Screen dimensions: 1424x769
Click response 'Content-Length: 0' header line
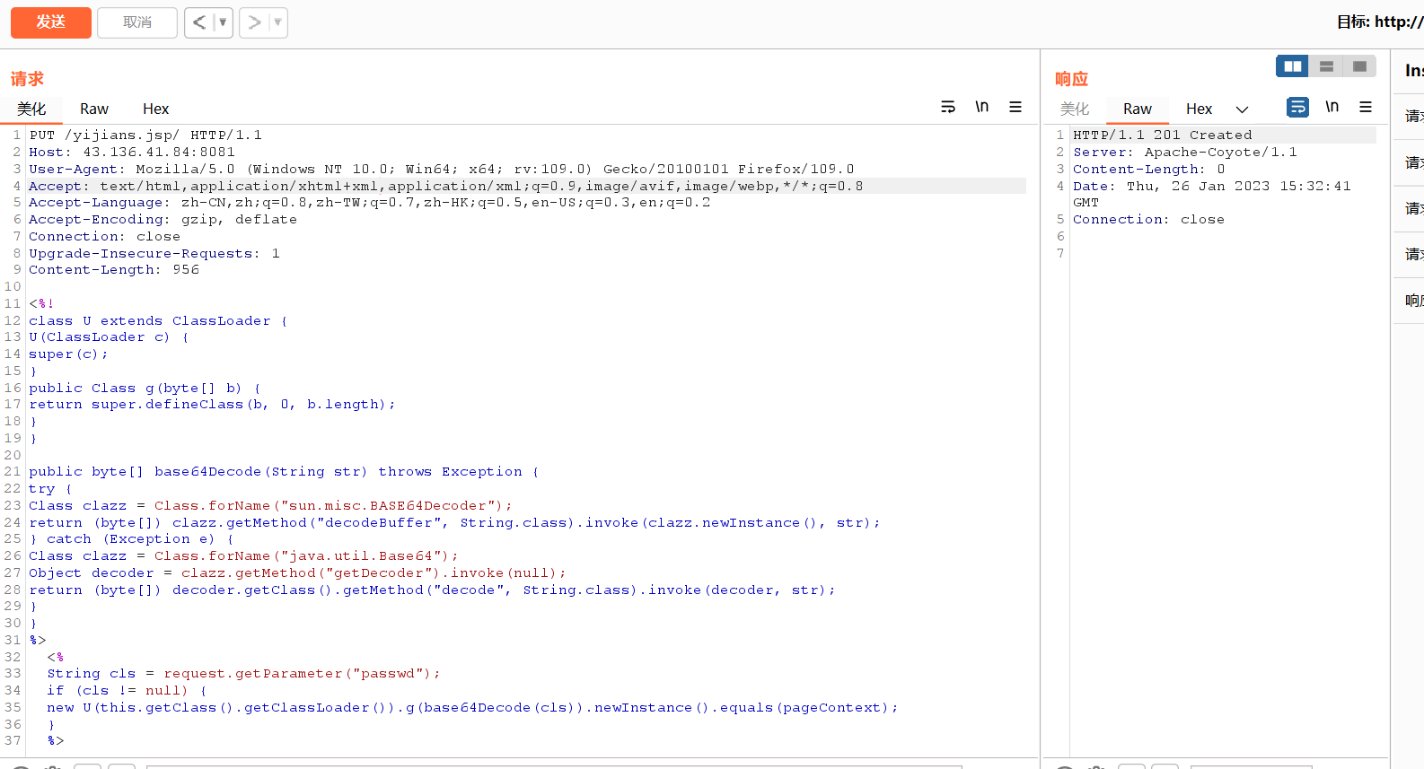(x=1149, y=170)
